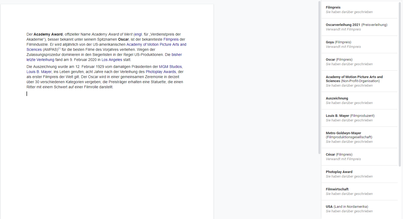Choose the 'César (Filmpreis)' sidebar entry
This screenshot has height=219, width=403.
coord(360,157)
